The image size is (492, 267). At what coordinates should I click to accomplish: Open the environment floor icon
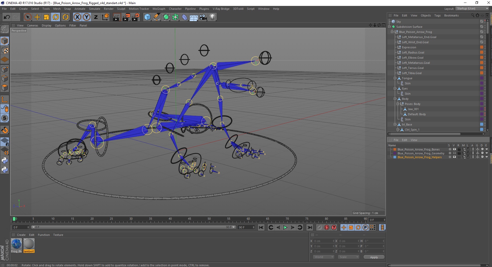(194, 17)
